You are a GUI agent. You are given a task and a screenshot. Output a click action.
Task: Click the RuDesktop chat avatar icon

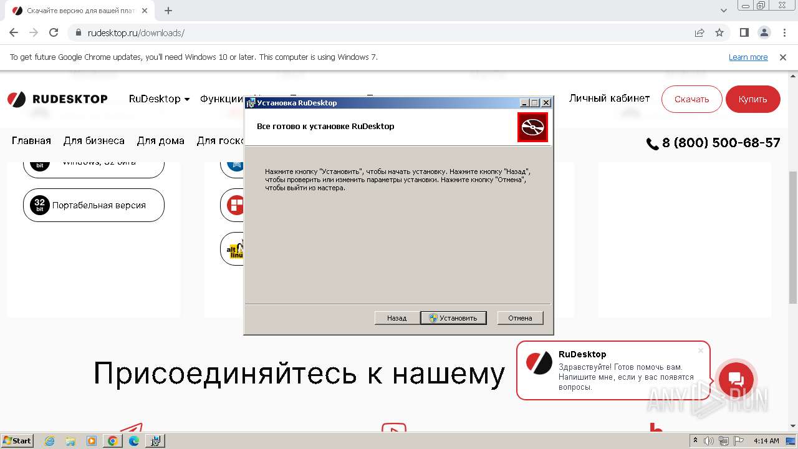click(x=539, y=363)
